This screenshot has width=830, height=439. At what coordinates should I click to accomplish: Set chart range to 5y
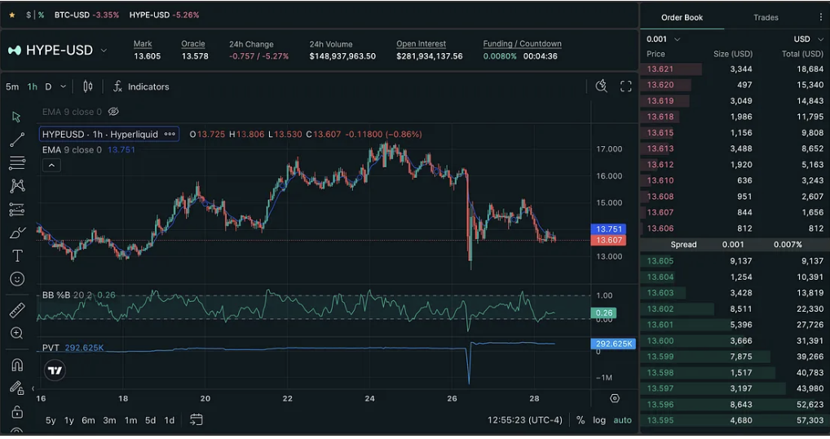pos(51,420)
